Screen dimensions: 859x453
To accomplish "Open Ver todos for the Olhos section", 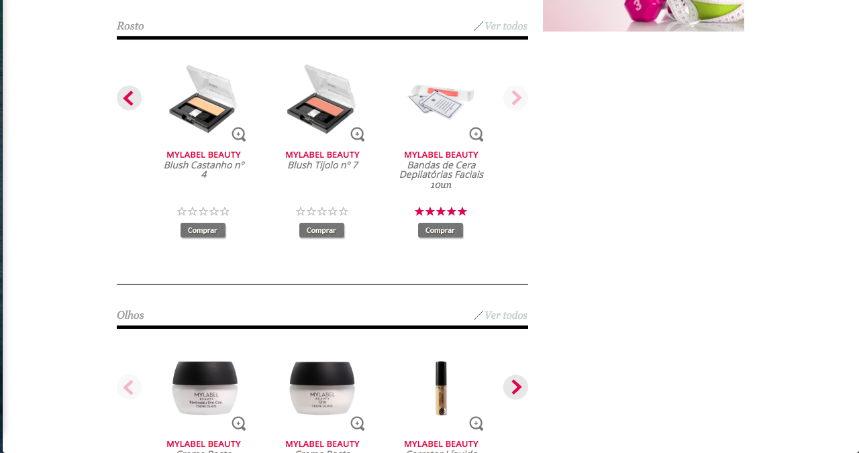I will pos(505,315).
